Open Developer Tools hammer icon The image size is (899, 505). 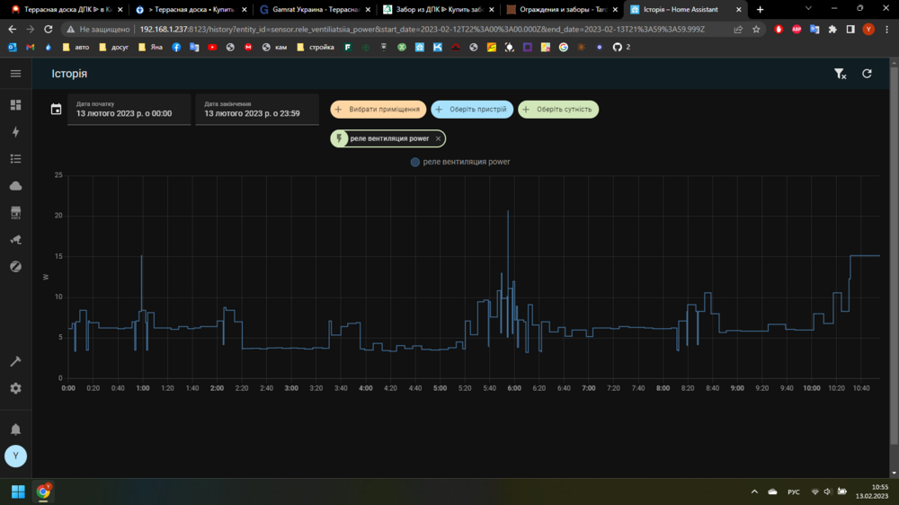click(15, 361)
